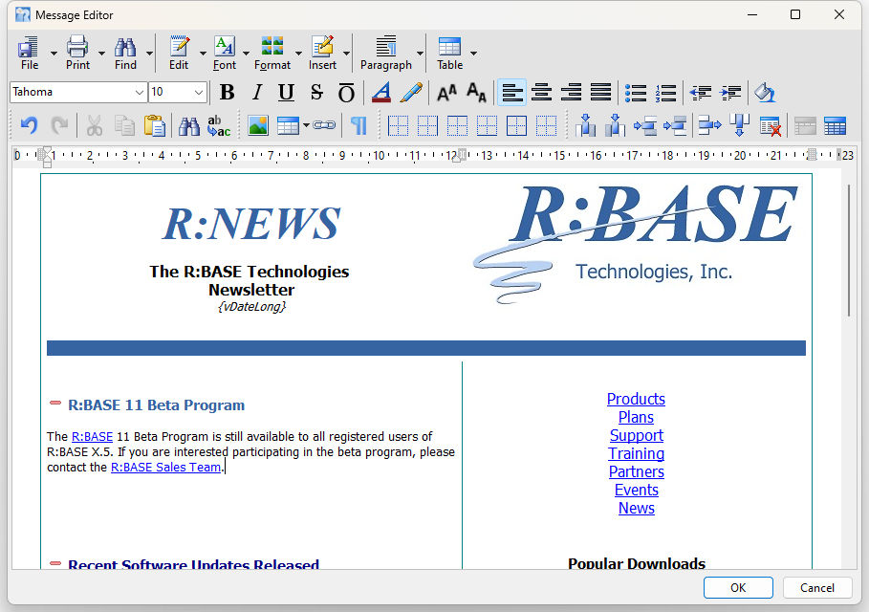869x612 pixels.
Task: Click the {vDateLong} placeholder text
Action: pos(251,307)
